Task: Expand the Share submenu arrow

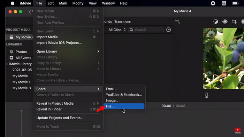Action: 98,89
